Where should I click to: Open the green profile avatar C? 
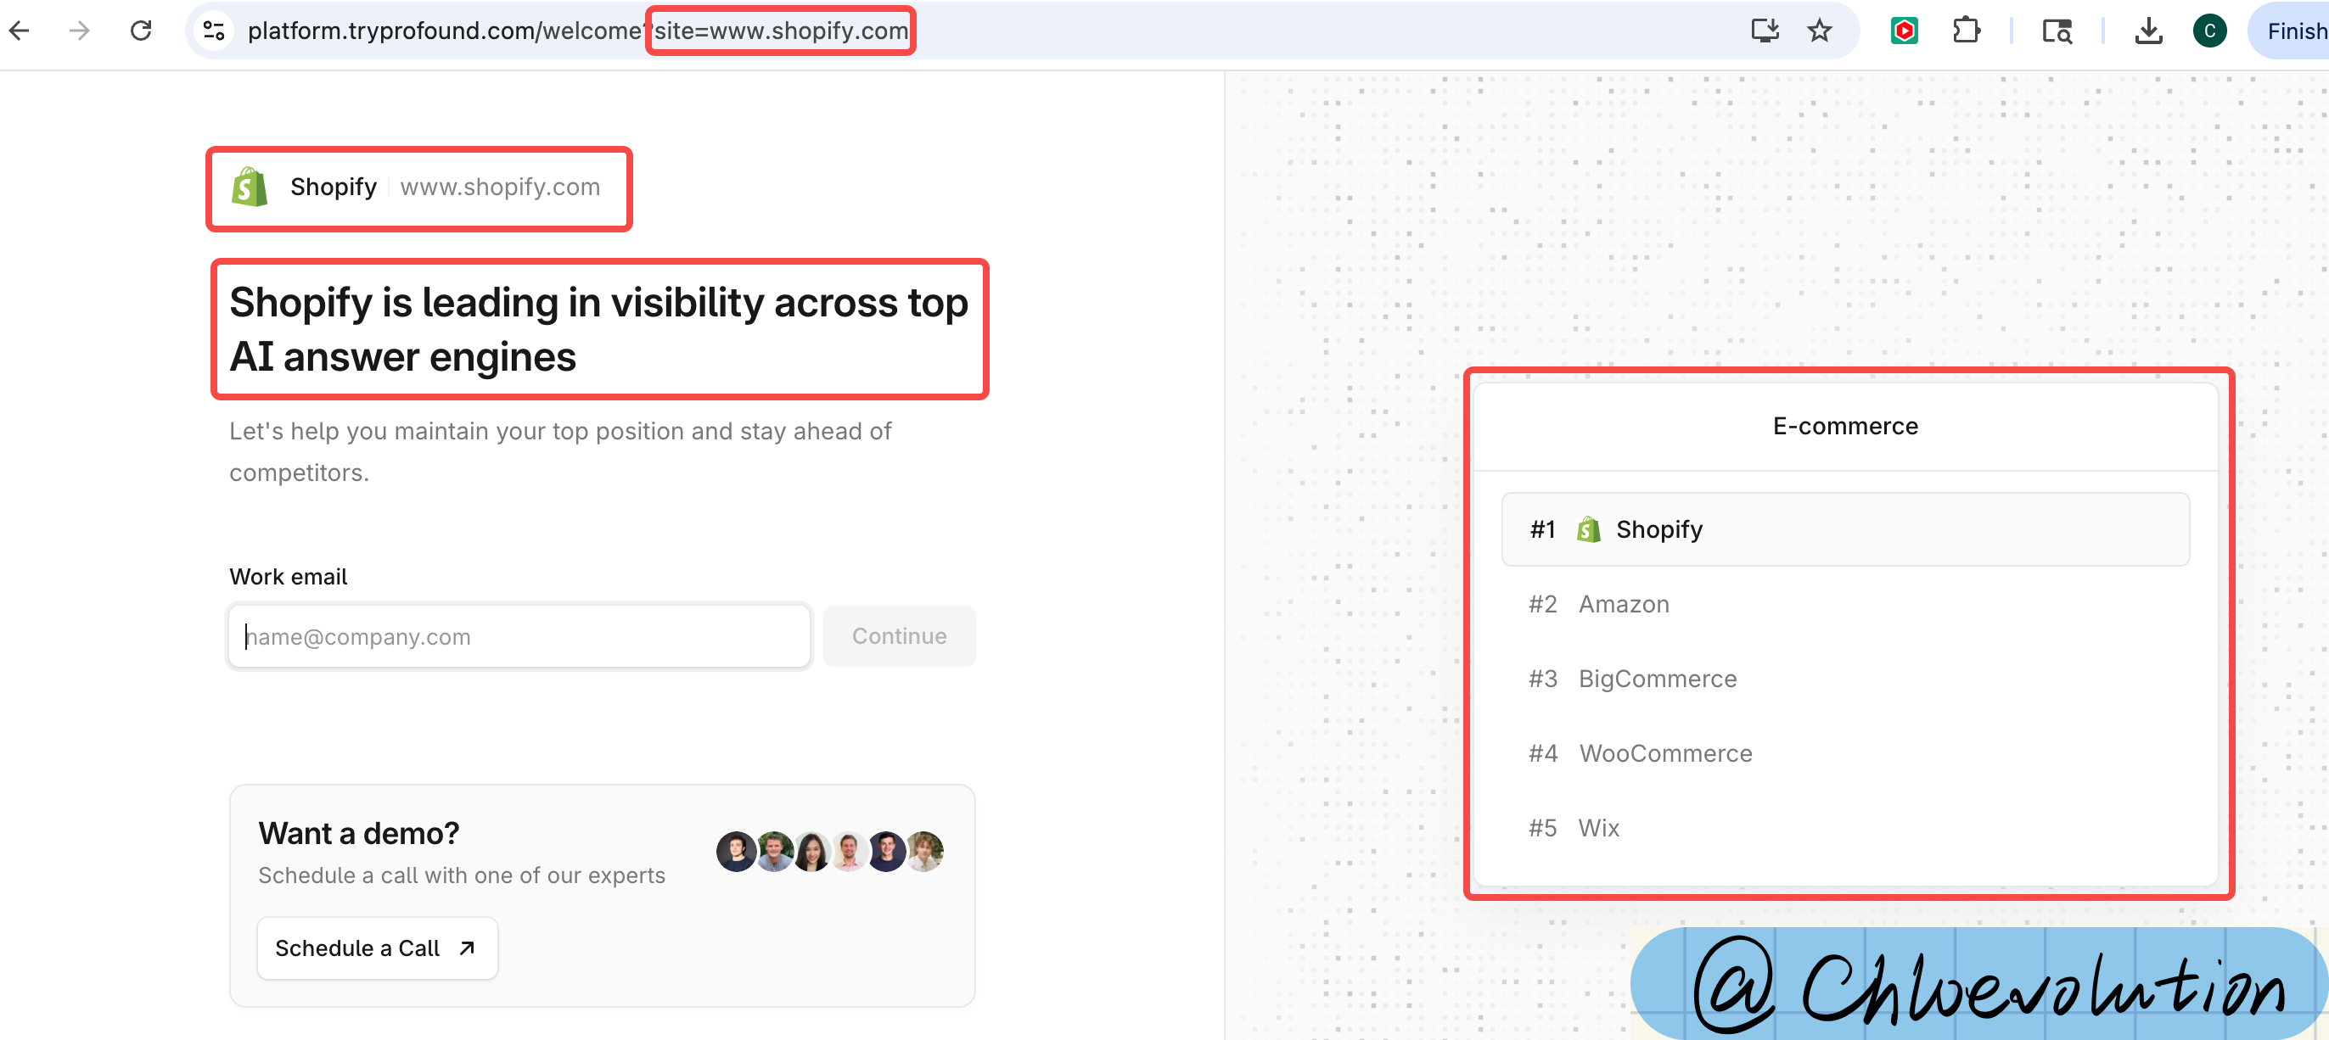[x=2208, y=31]
